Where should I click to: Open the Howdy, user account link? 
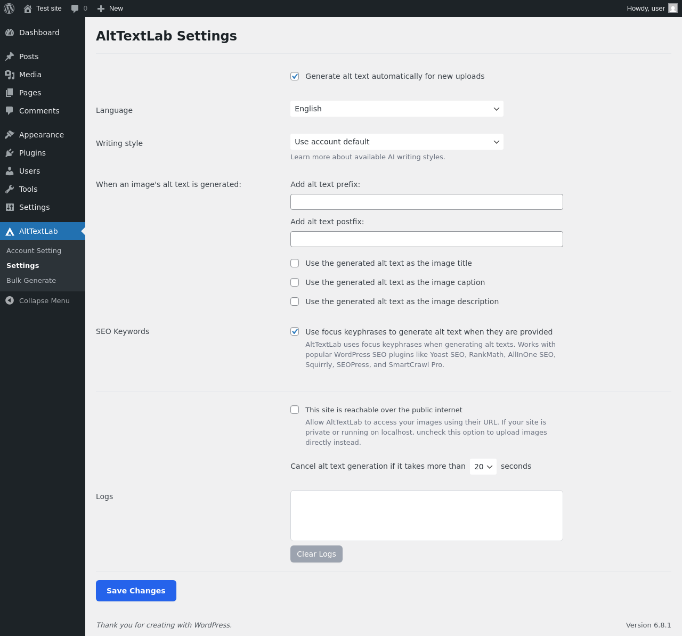point(646,9)
